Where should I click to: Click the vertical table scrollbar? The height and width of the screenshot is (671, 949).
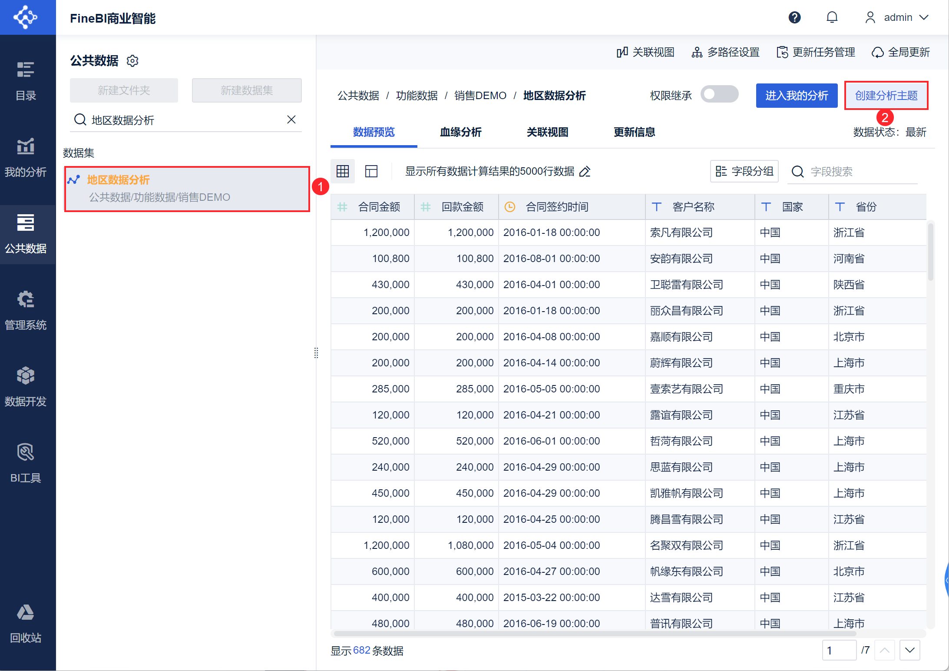(930, 252)
